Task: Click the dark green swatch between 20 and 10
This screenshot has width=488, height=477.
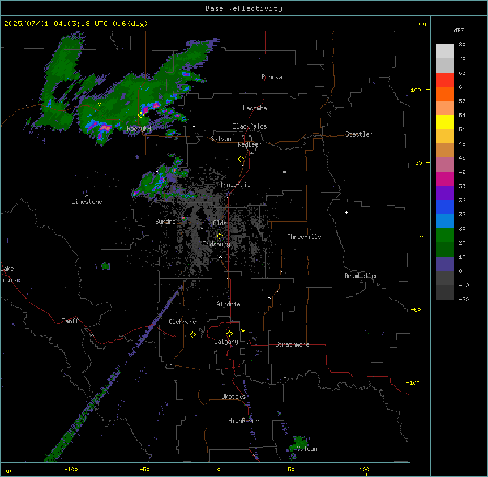Action: coord(445,249)
